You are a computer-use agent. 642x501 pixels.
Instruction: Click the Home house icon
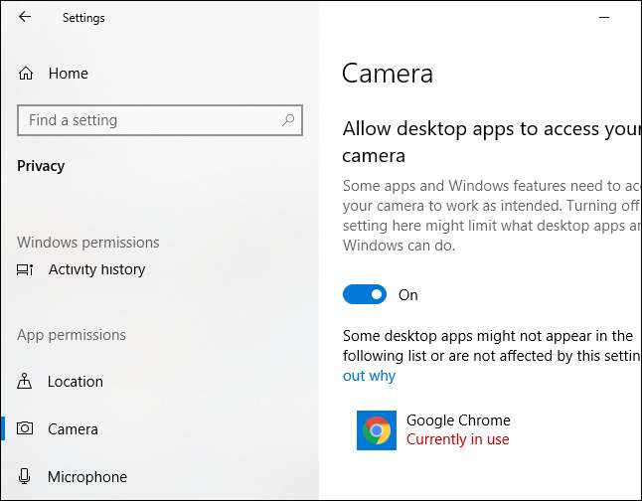pos(26,74)
